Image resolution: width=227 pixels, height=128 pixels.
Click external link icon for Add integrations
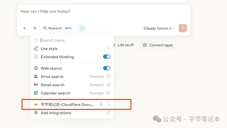click(108, 113)
